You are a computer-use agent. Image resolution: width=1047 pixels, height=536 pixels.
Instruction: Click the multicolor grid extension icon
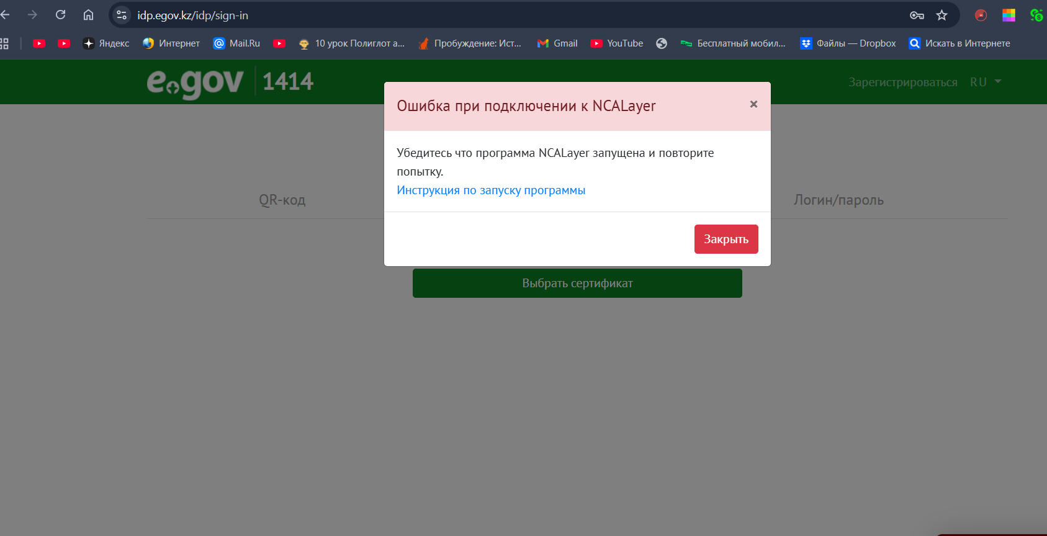[x=1009, y=16]
